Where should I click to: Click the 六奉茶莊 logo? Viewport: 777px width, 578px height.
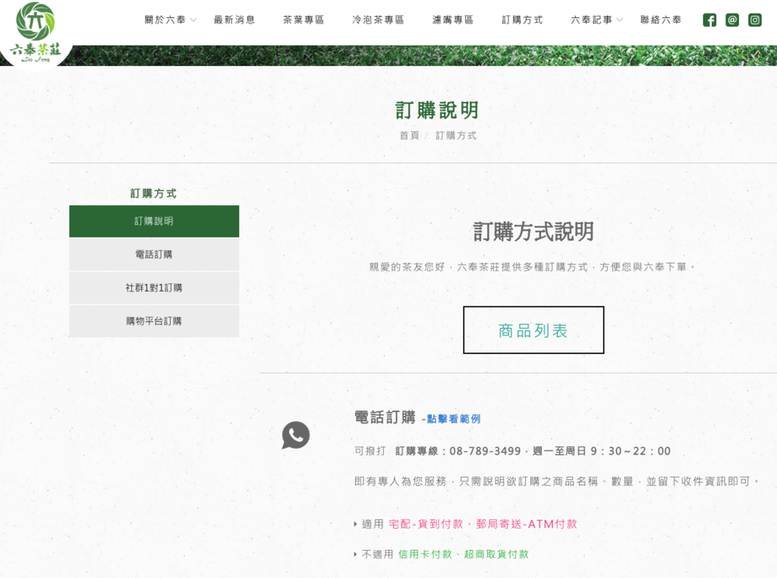(36, 31)
